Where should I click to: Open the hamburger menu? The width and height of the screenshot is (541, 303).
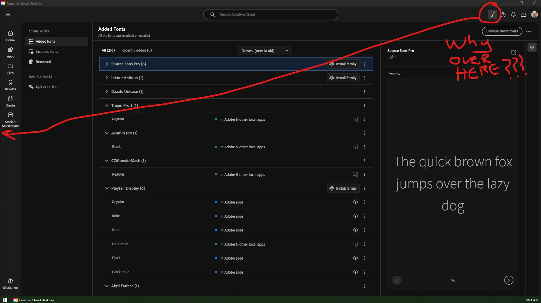pyautogui.click(x=8, y=14)
